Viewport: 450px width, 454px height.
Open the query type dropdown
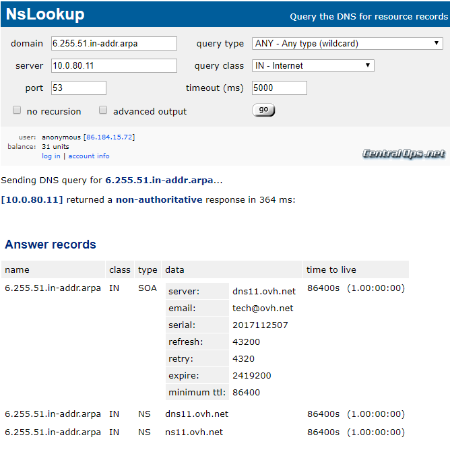348,43
